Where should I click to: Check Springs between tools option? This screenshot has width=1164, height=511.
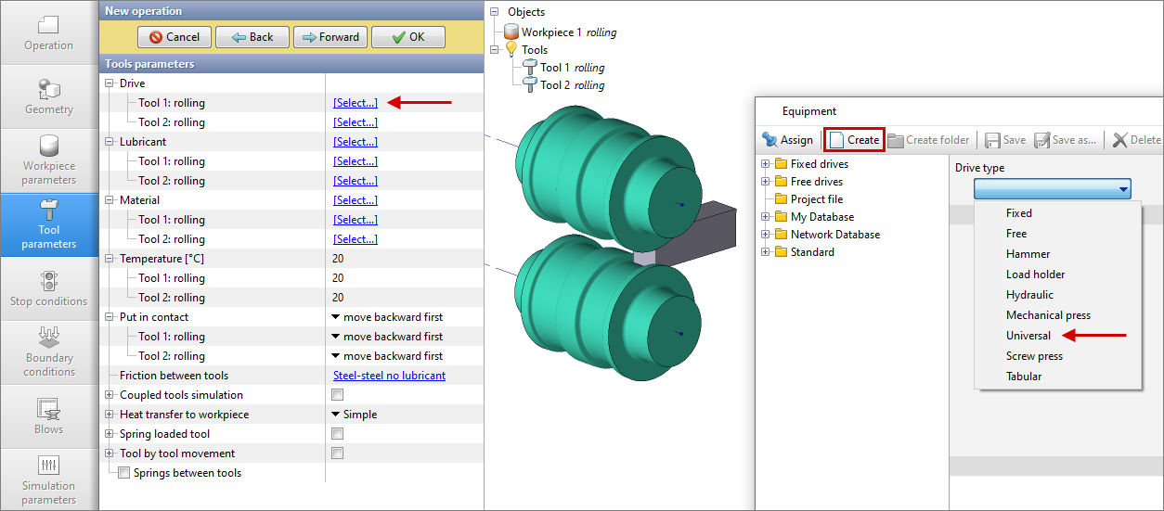point(124,473)
